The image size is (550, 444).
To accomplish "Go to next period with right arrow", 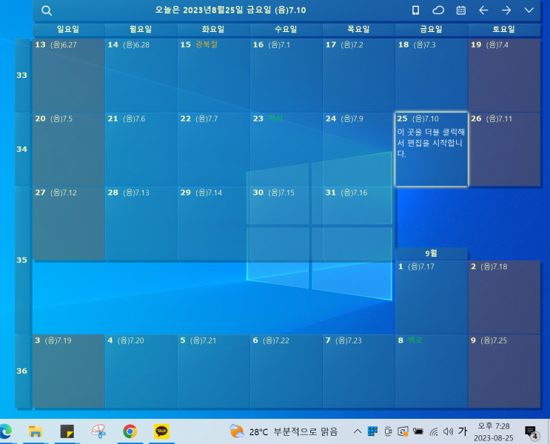I will [x=506, y=10].
